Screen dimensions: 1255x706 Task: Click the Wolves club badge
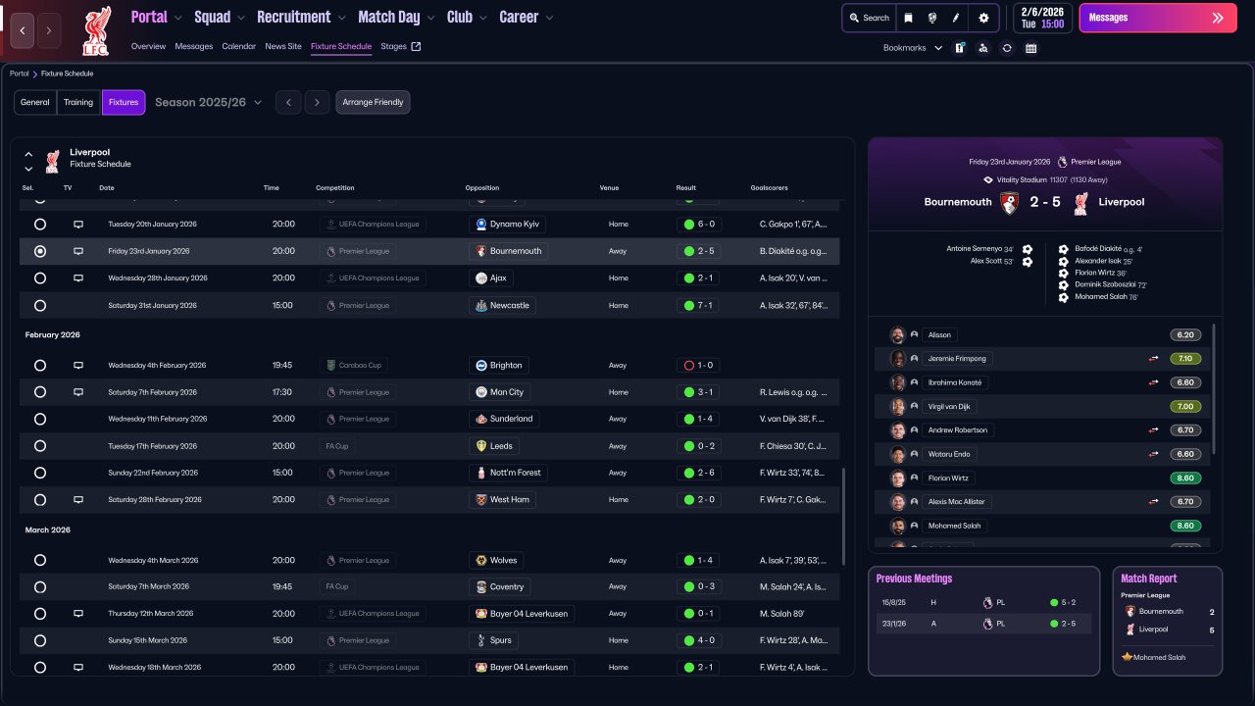pos(481,561)
